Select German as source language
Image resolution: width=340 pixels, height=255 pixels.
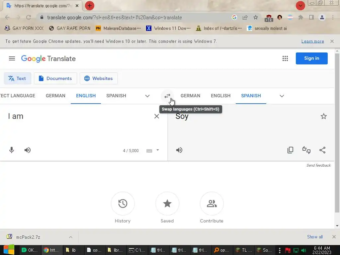point(55,96)
